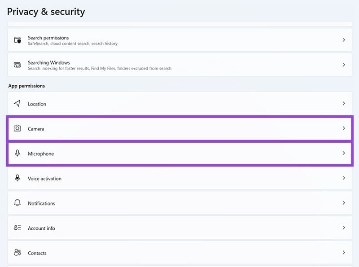Click the Contacts people icon

(18, 253)
